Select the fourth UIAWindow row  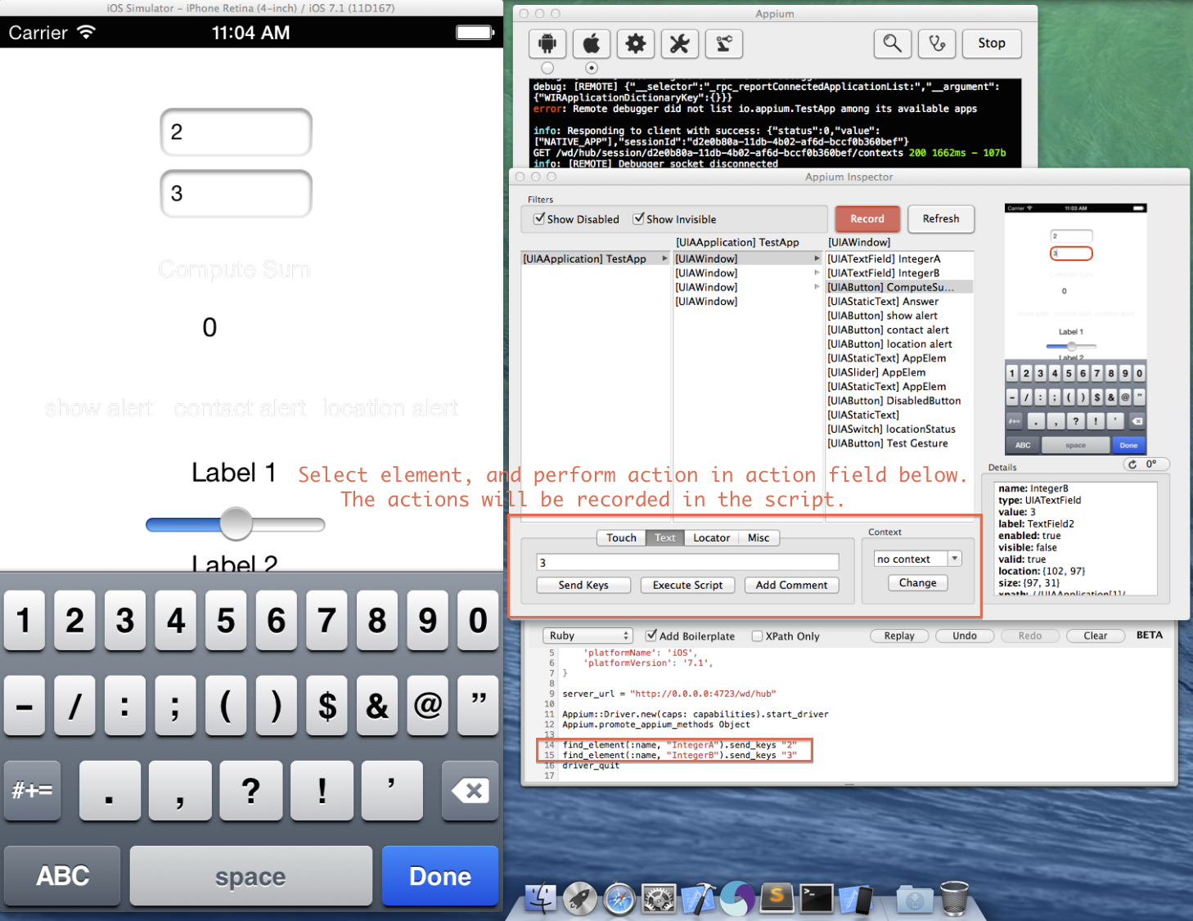click(748, 301)
